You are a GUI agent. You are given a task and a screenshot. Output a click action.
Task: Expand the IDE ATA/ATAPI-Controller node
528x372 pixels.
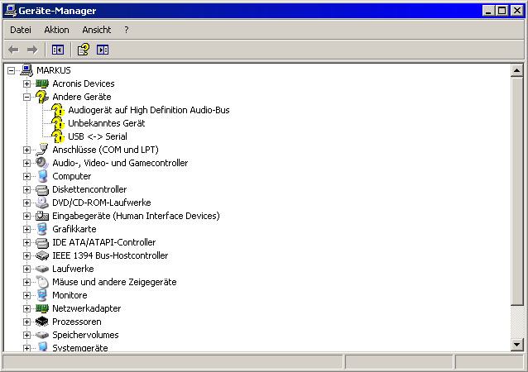coord(27,242)
